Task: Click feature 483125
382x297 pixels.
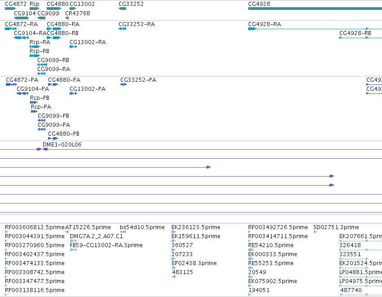Action: (183, 272)
